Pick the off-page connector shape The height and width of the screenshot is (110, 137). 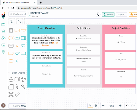(x=23, y=46)
